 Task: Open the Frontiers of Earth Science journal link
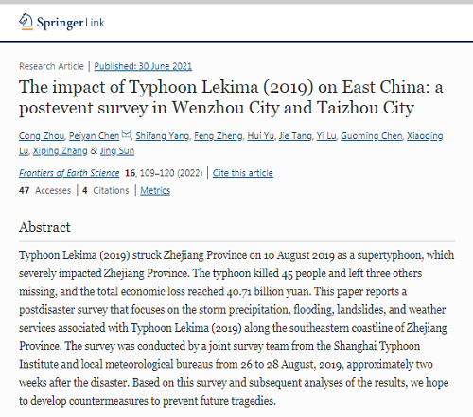click(69, 173)
